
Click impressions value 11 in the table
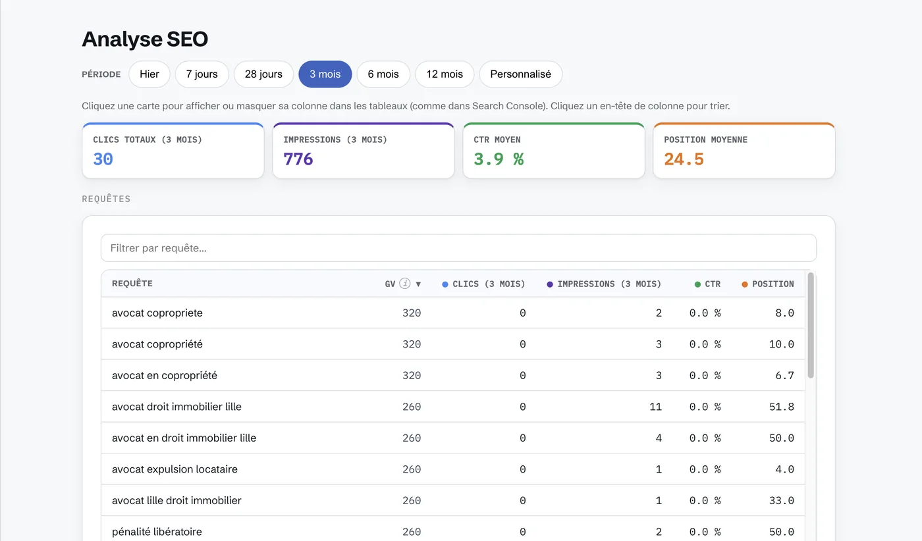tap(655, 407)
